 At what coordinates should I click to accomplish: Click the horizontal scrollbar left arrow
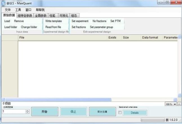tap(3, 99)
